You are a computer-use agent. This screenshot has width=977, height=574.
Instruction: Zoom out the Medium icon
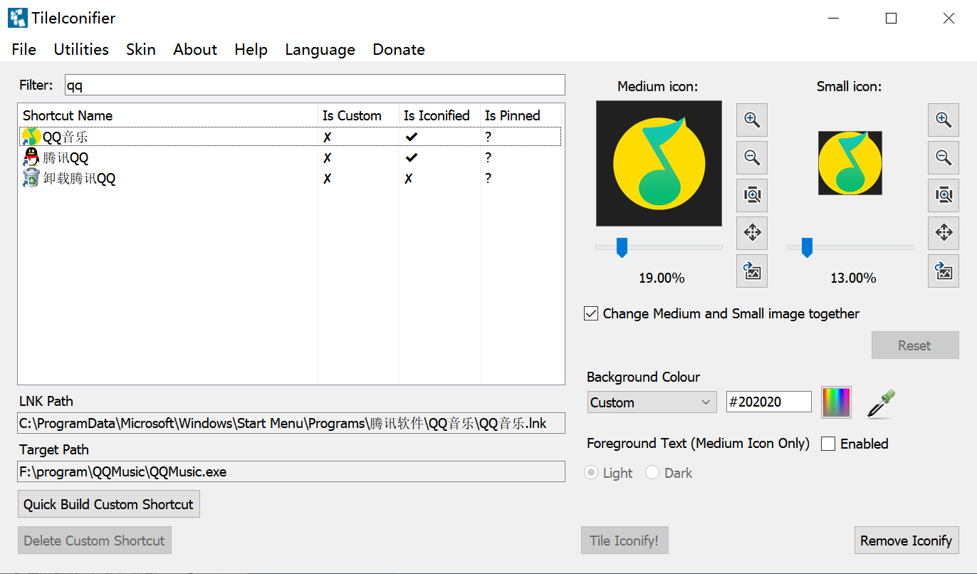752,157
